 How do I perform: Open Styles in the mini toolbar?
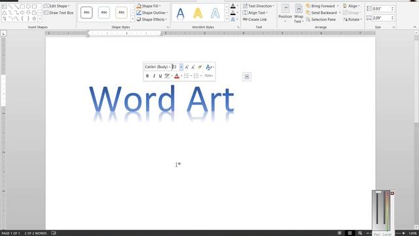pos(209,71)
